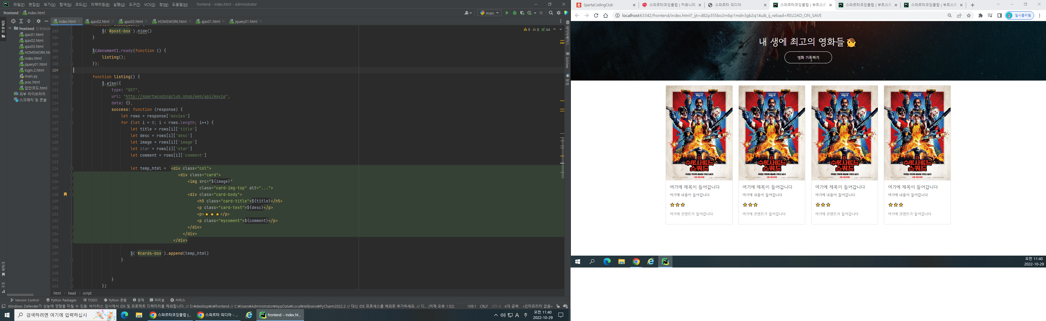The width and height of the screenshot is (1046, 321).
Task: Open the jquery01.html editor tab
Action: click(x=246, y=21)
